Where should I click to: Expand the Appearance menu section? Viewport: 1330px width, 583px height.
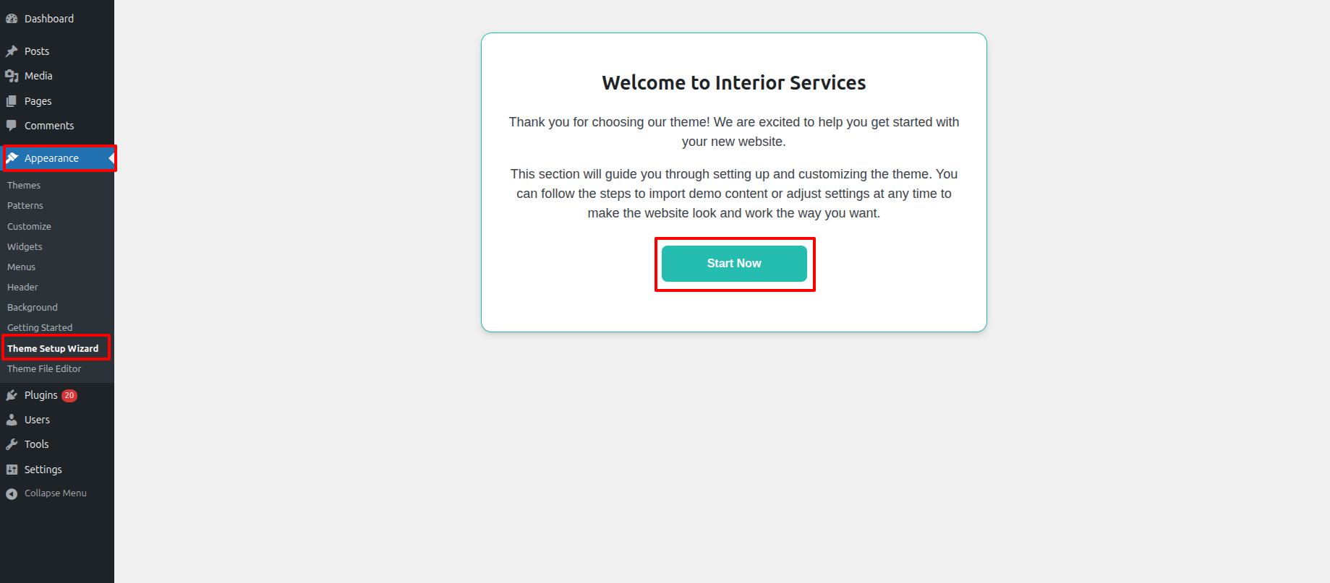pos(51,158)
